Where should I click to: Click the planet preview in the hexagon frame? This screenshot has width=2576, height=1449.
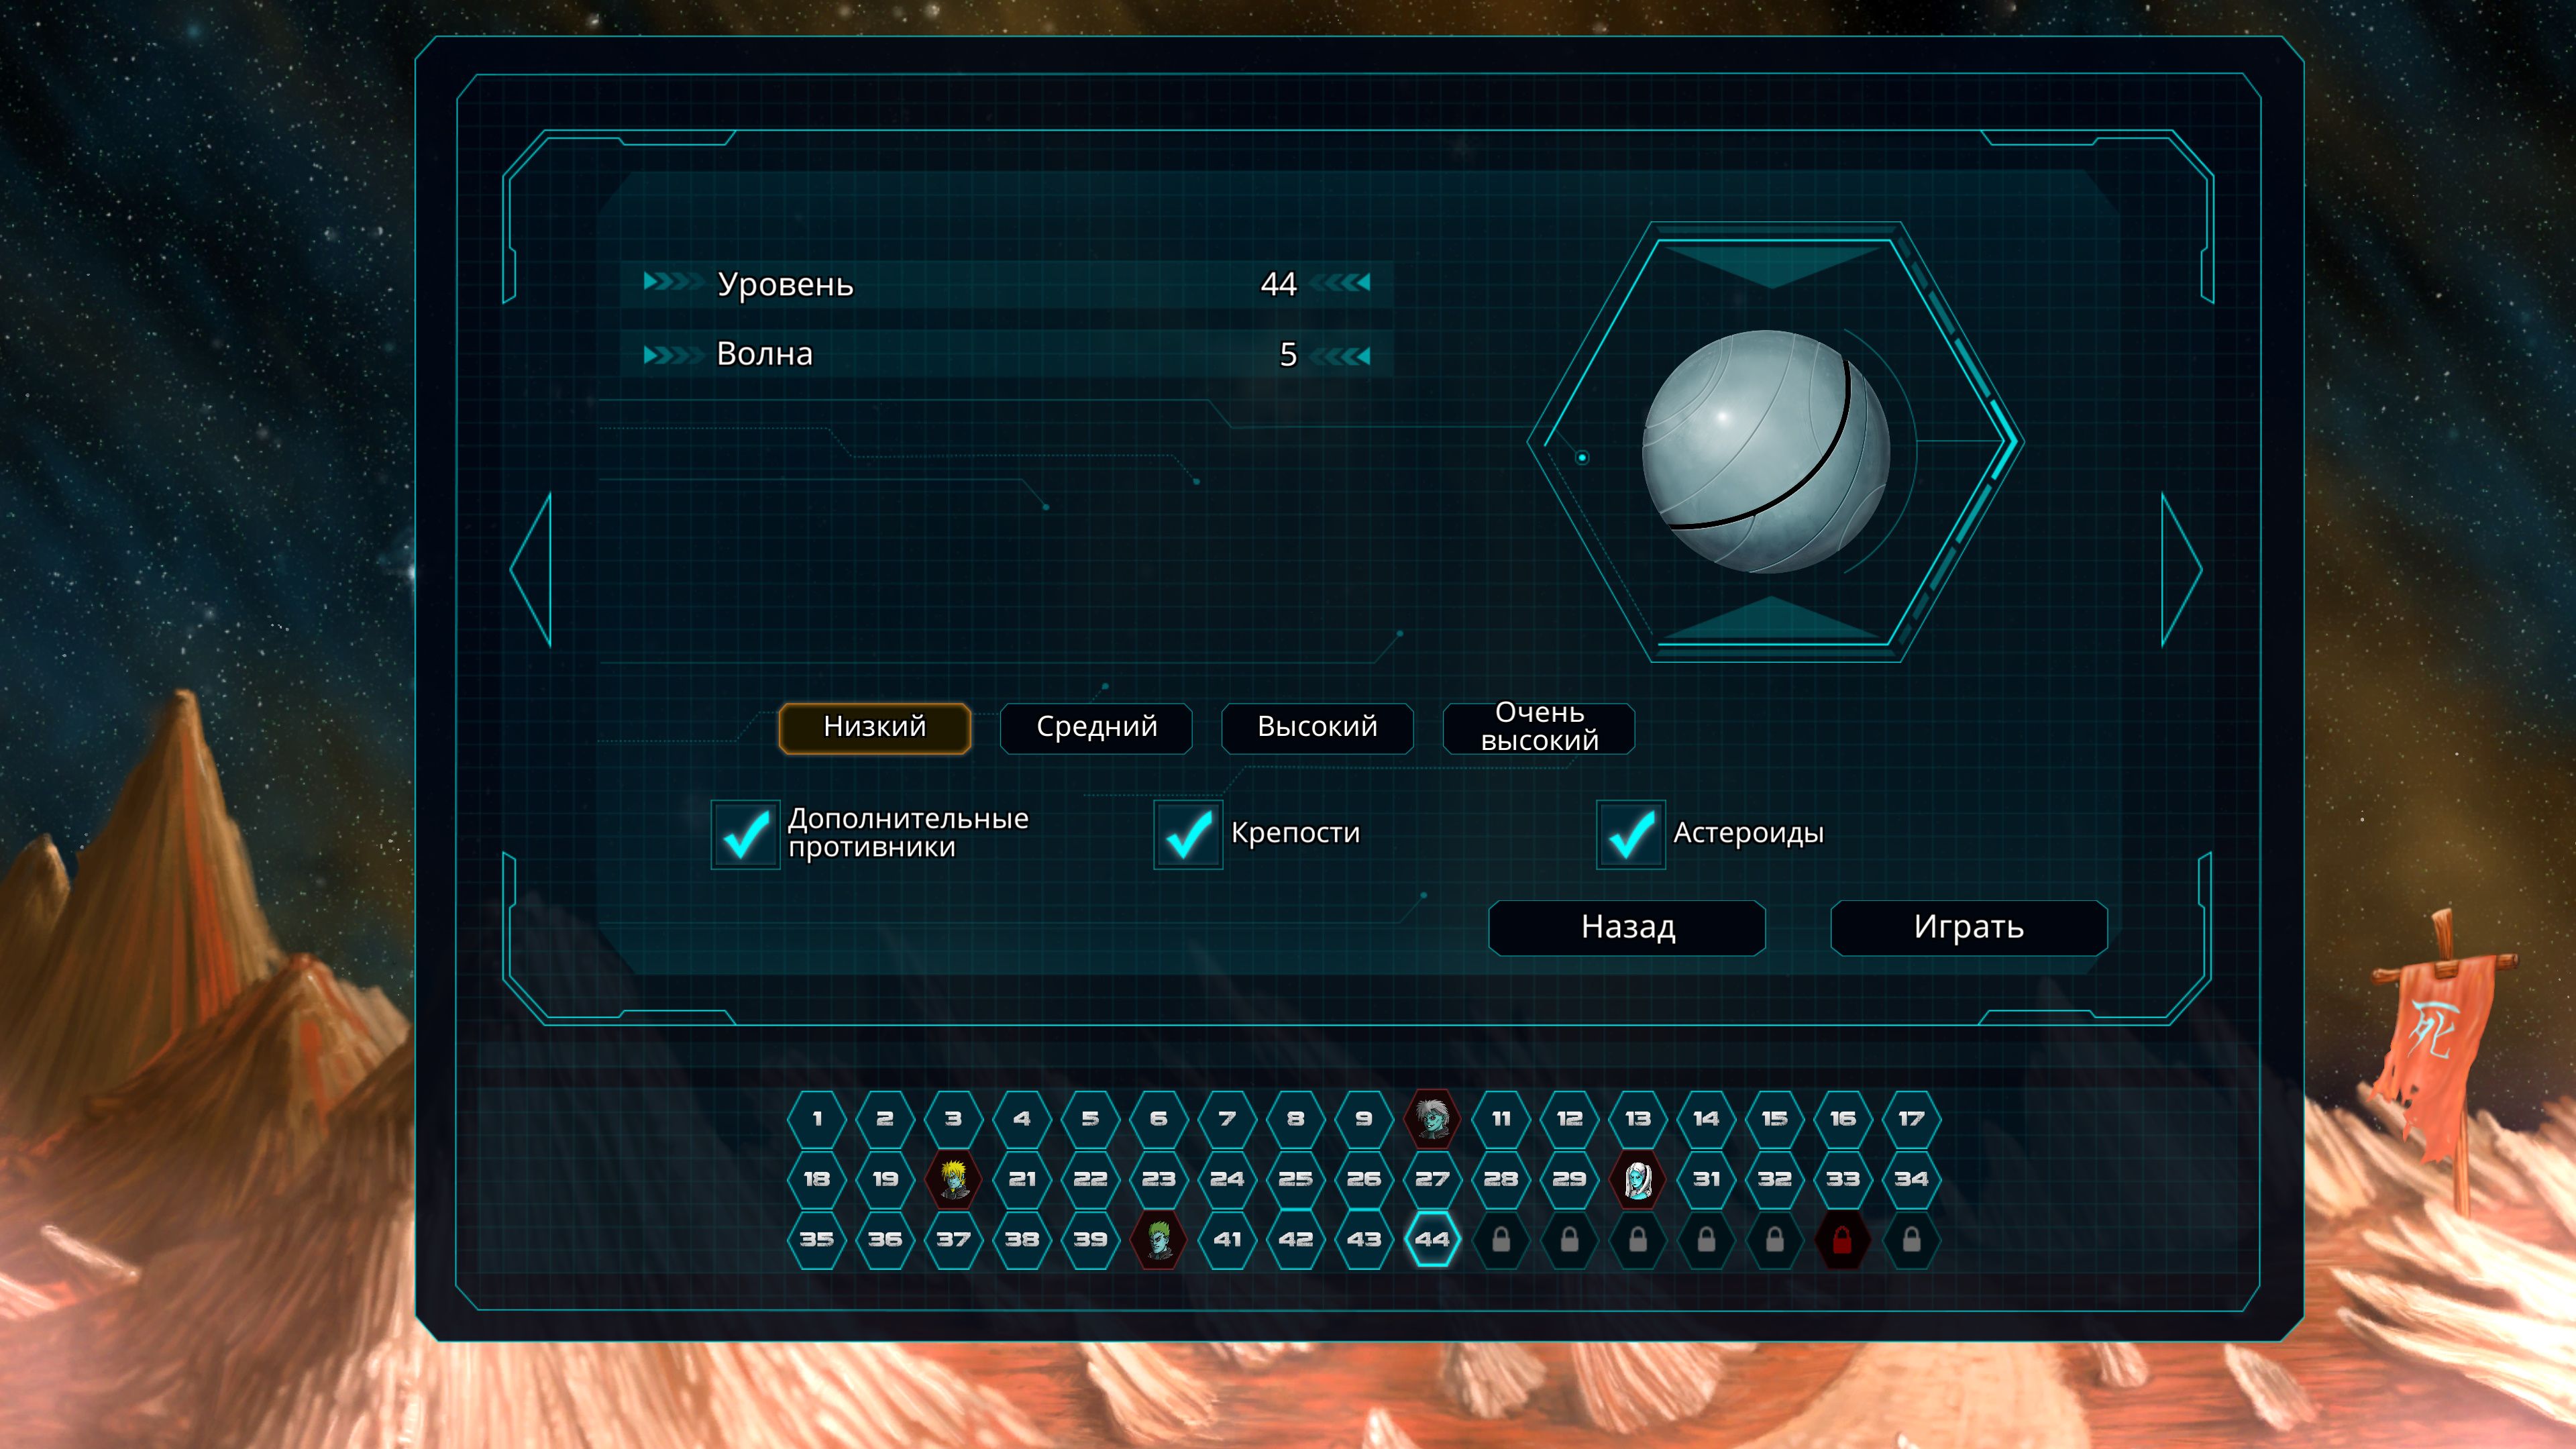point(1767,450)
